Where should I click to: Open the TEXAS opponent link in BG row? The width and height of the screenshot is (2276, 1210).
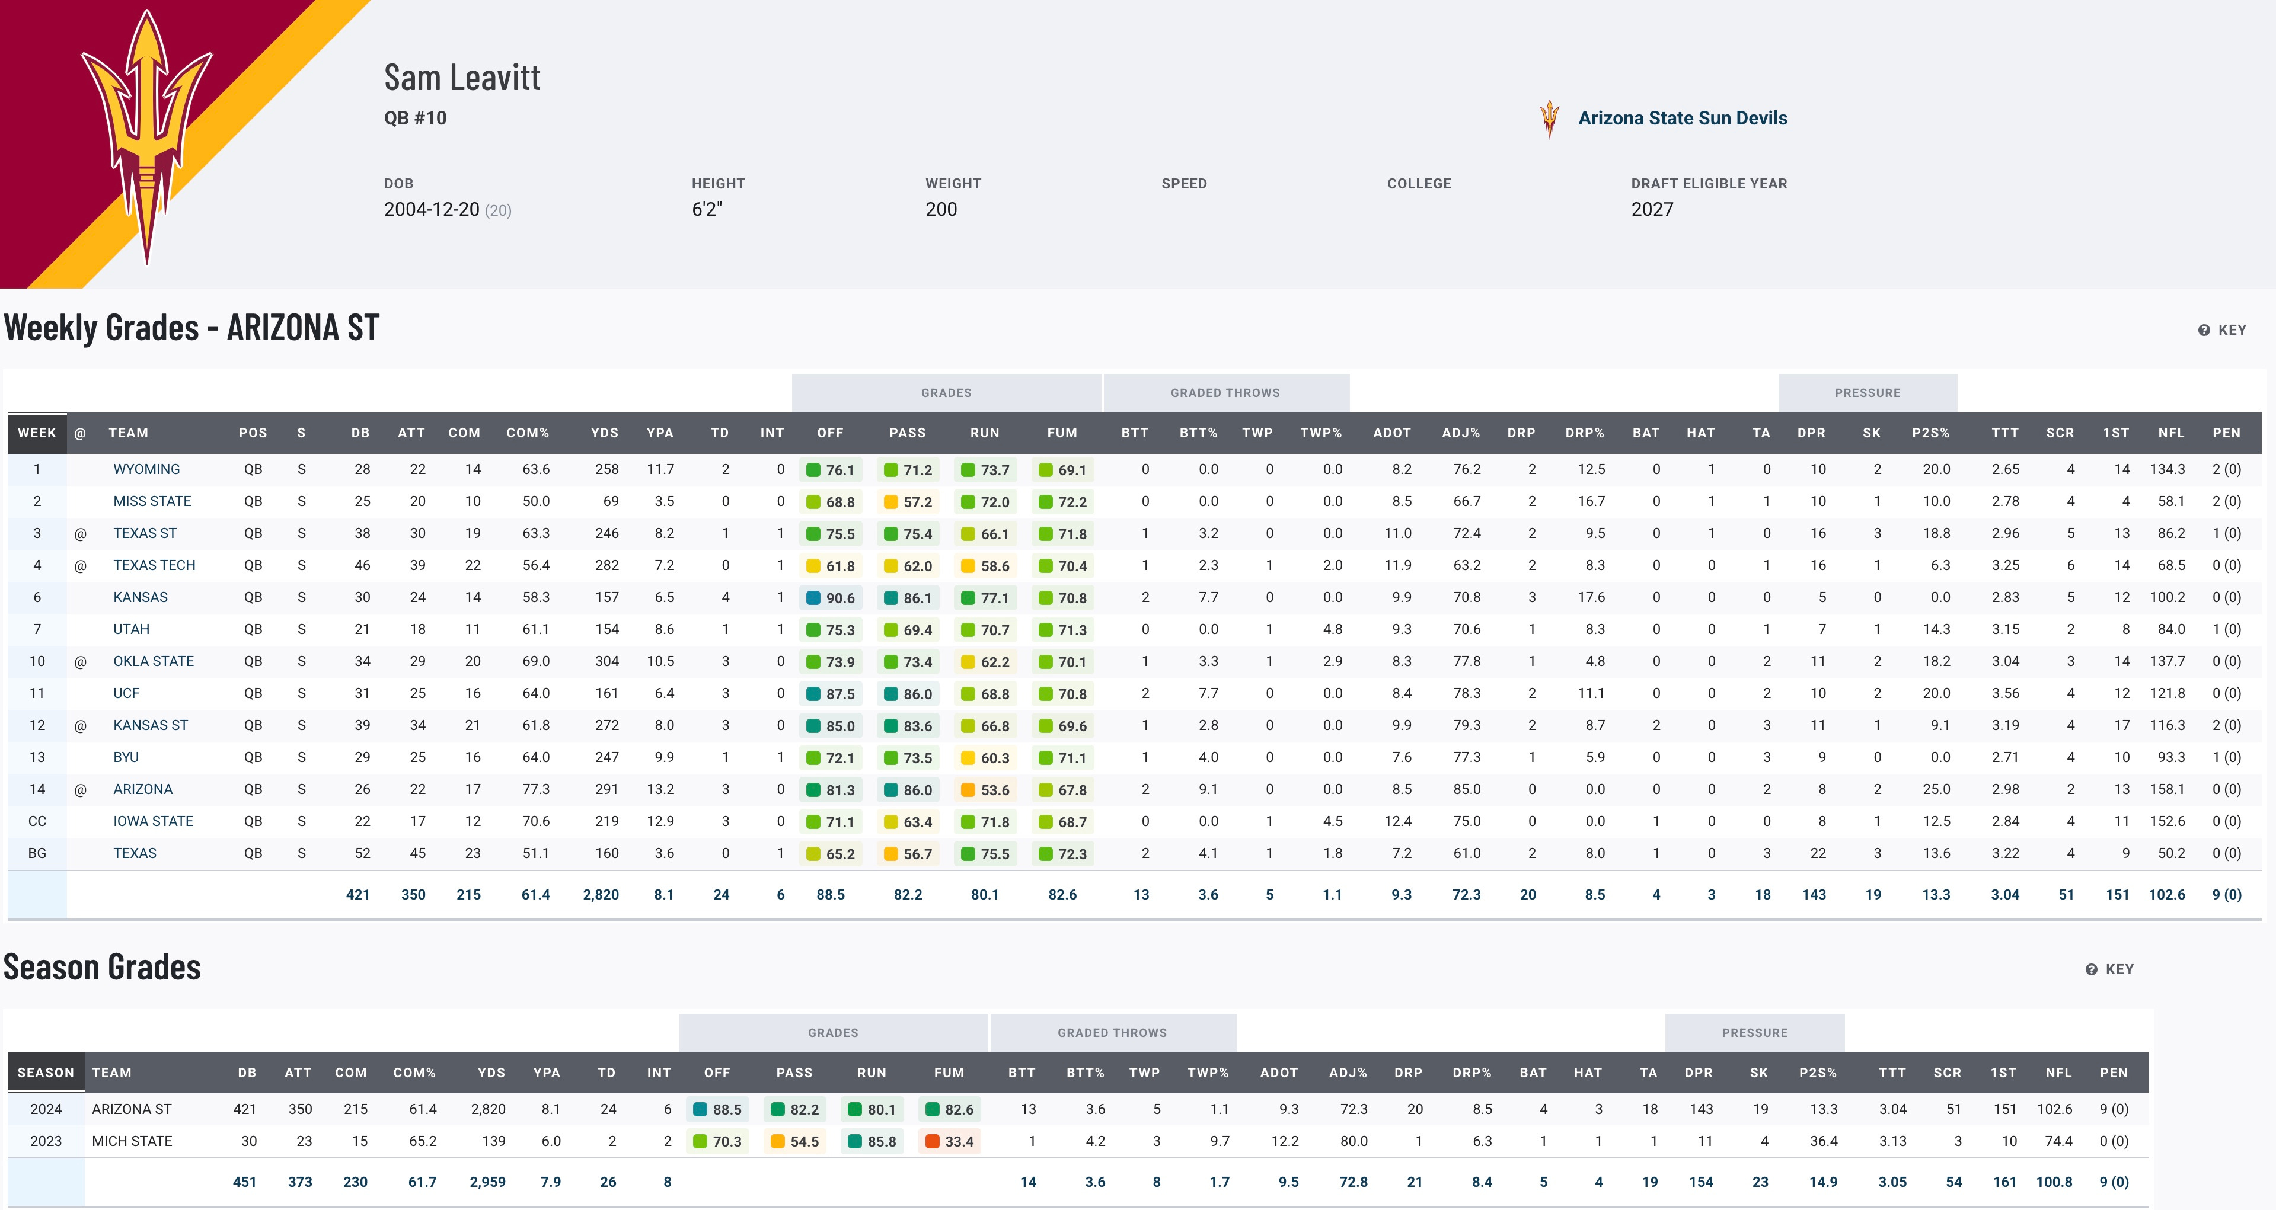[x=135, y=853]
